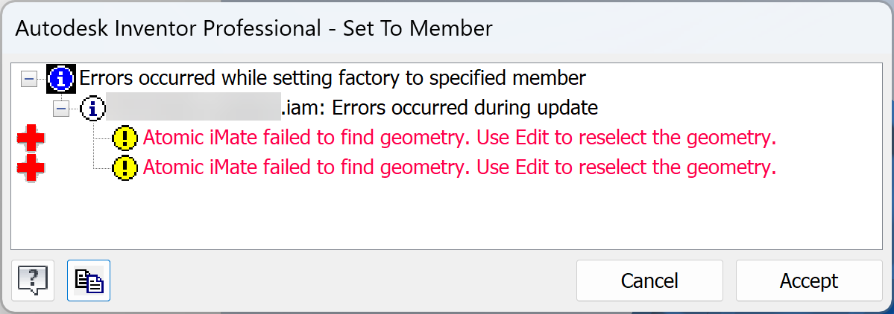Screen dimensions: 894x314
Task: Open help using the question mark icon
Action: 33,281
